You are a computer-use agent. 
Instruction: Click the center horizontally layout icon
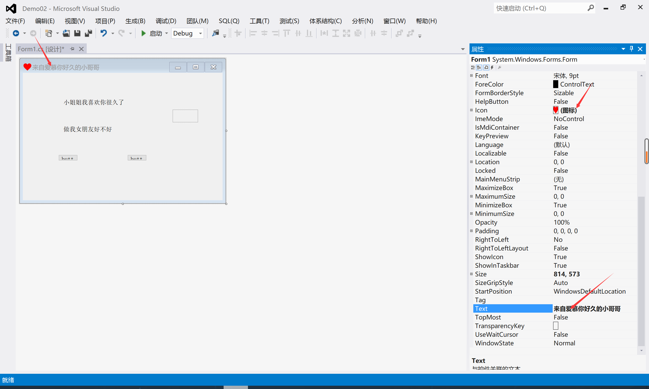tap(373, 33)
